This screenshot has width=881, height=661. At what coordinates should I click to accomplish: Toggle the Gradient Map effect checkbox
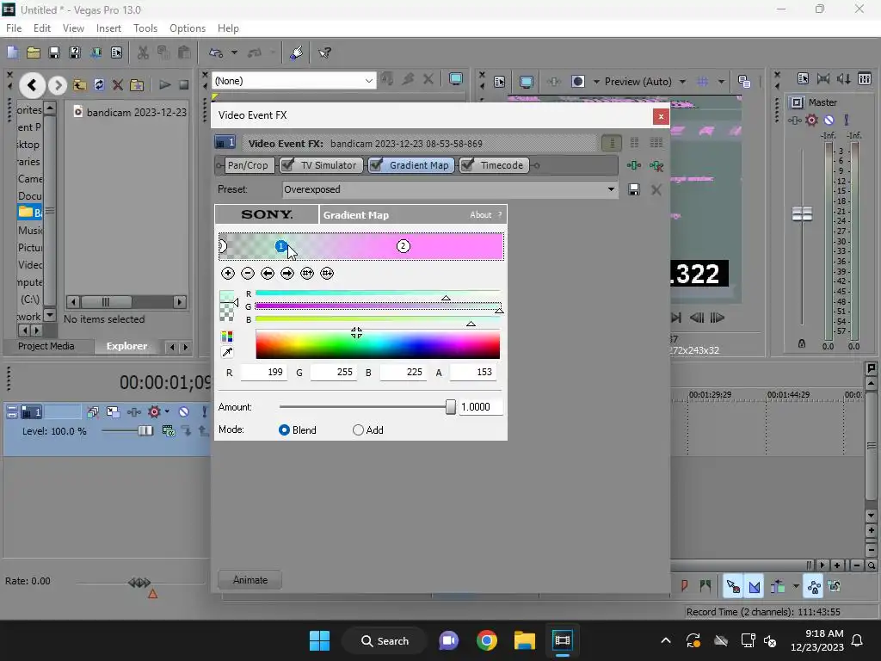point(376,164)
